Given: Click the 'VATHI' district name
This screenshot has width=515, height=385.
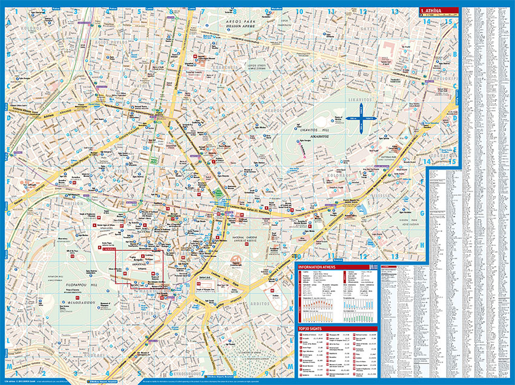Looking at the screenshot, I should (140, 86).
